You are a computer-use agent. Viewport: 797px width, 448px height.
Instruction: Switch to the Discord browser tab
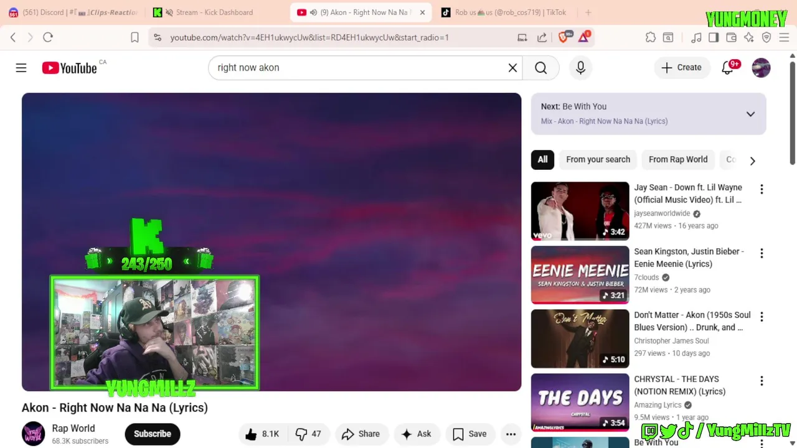click(x=73, y=12)
